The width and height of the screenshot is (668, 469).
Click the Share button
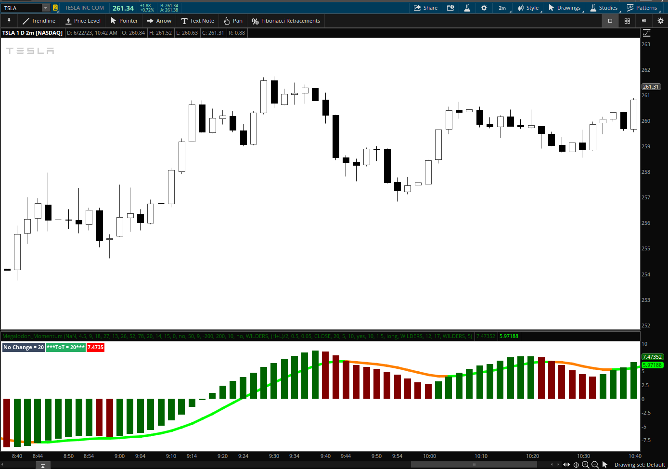(425, 8)
